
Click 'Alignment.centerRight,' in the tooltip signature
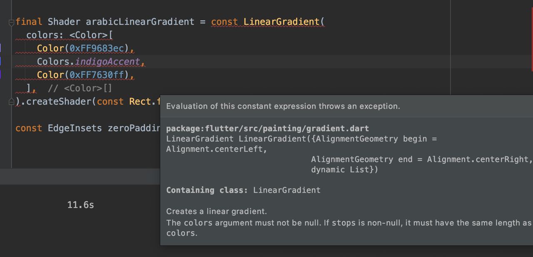pos(480,160)
